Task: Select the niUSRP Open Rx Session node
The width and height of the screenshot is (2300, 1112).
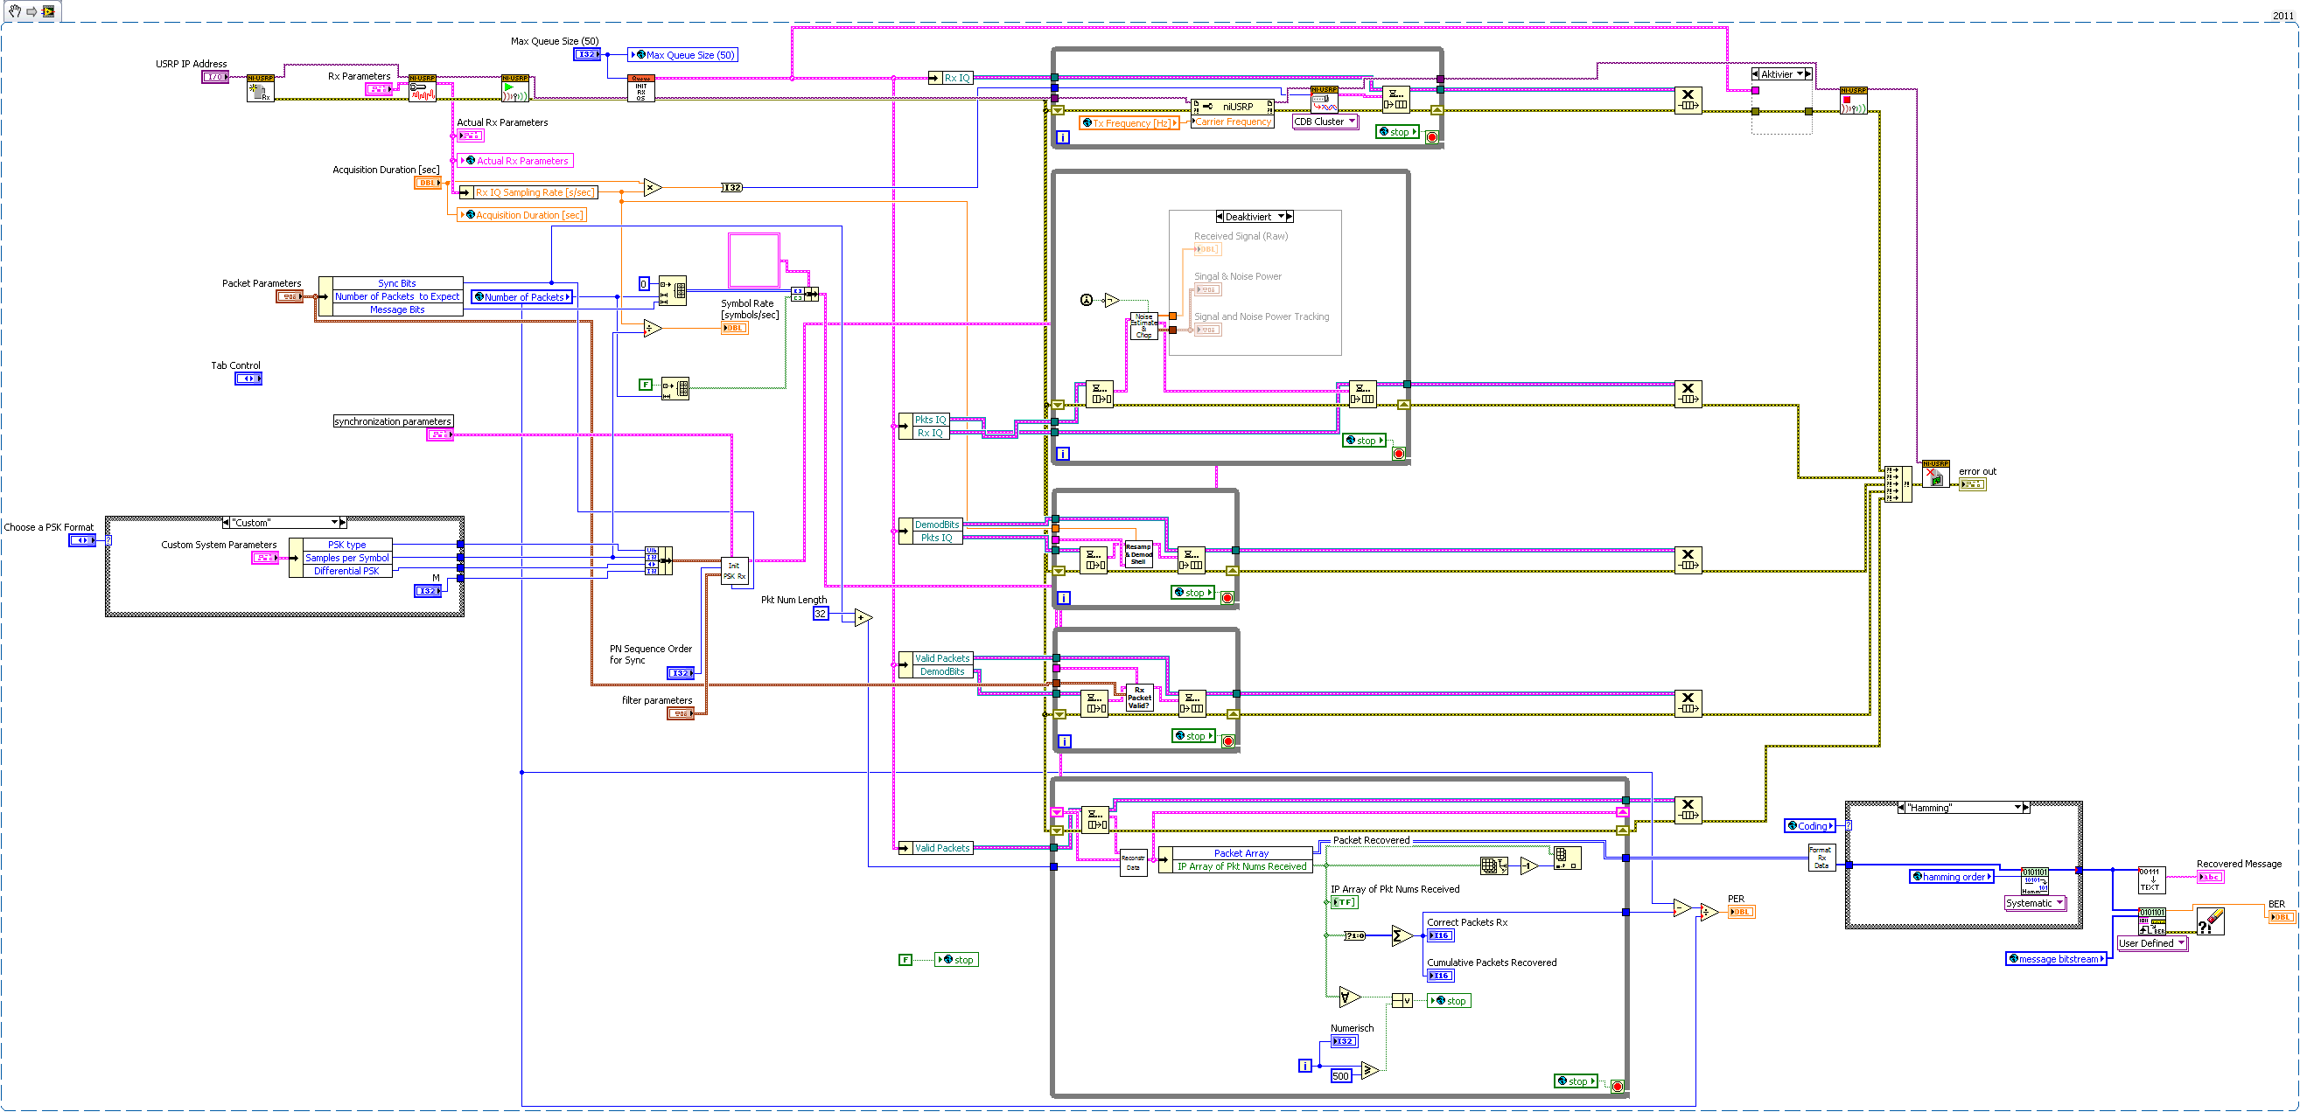Action: [260, 88]
